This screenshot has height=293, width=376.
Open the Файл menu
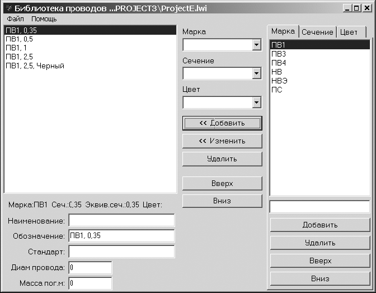pos(15,18)
